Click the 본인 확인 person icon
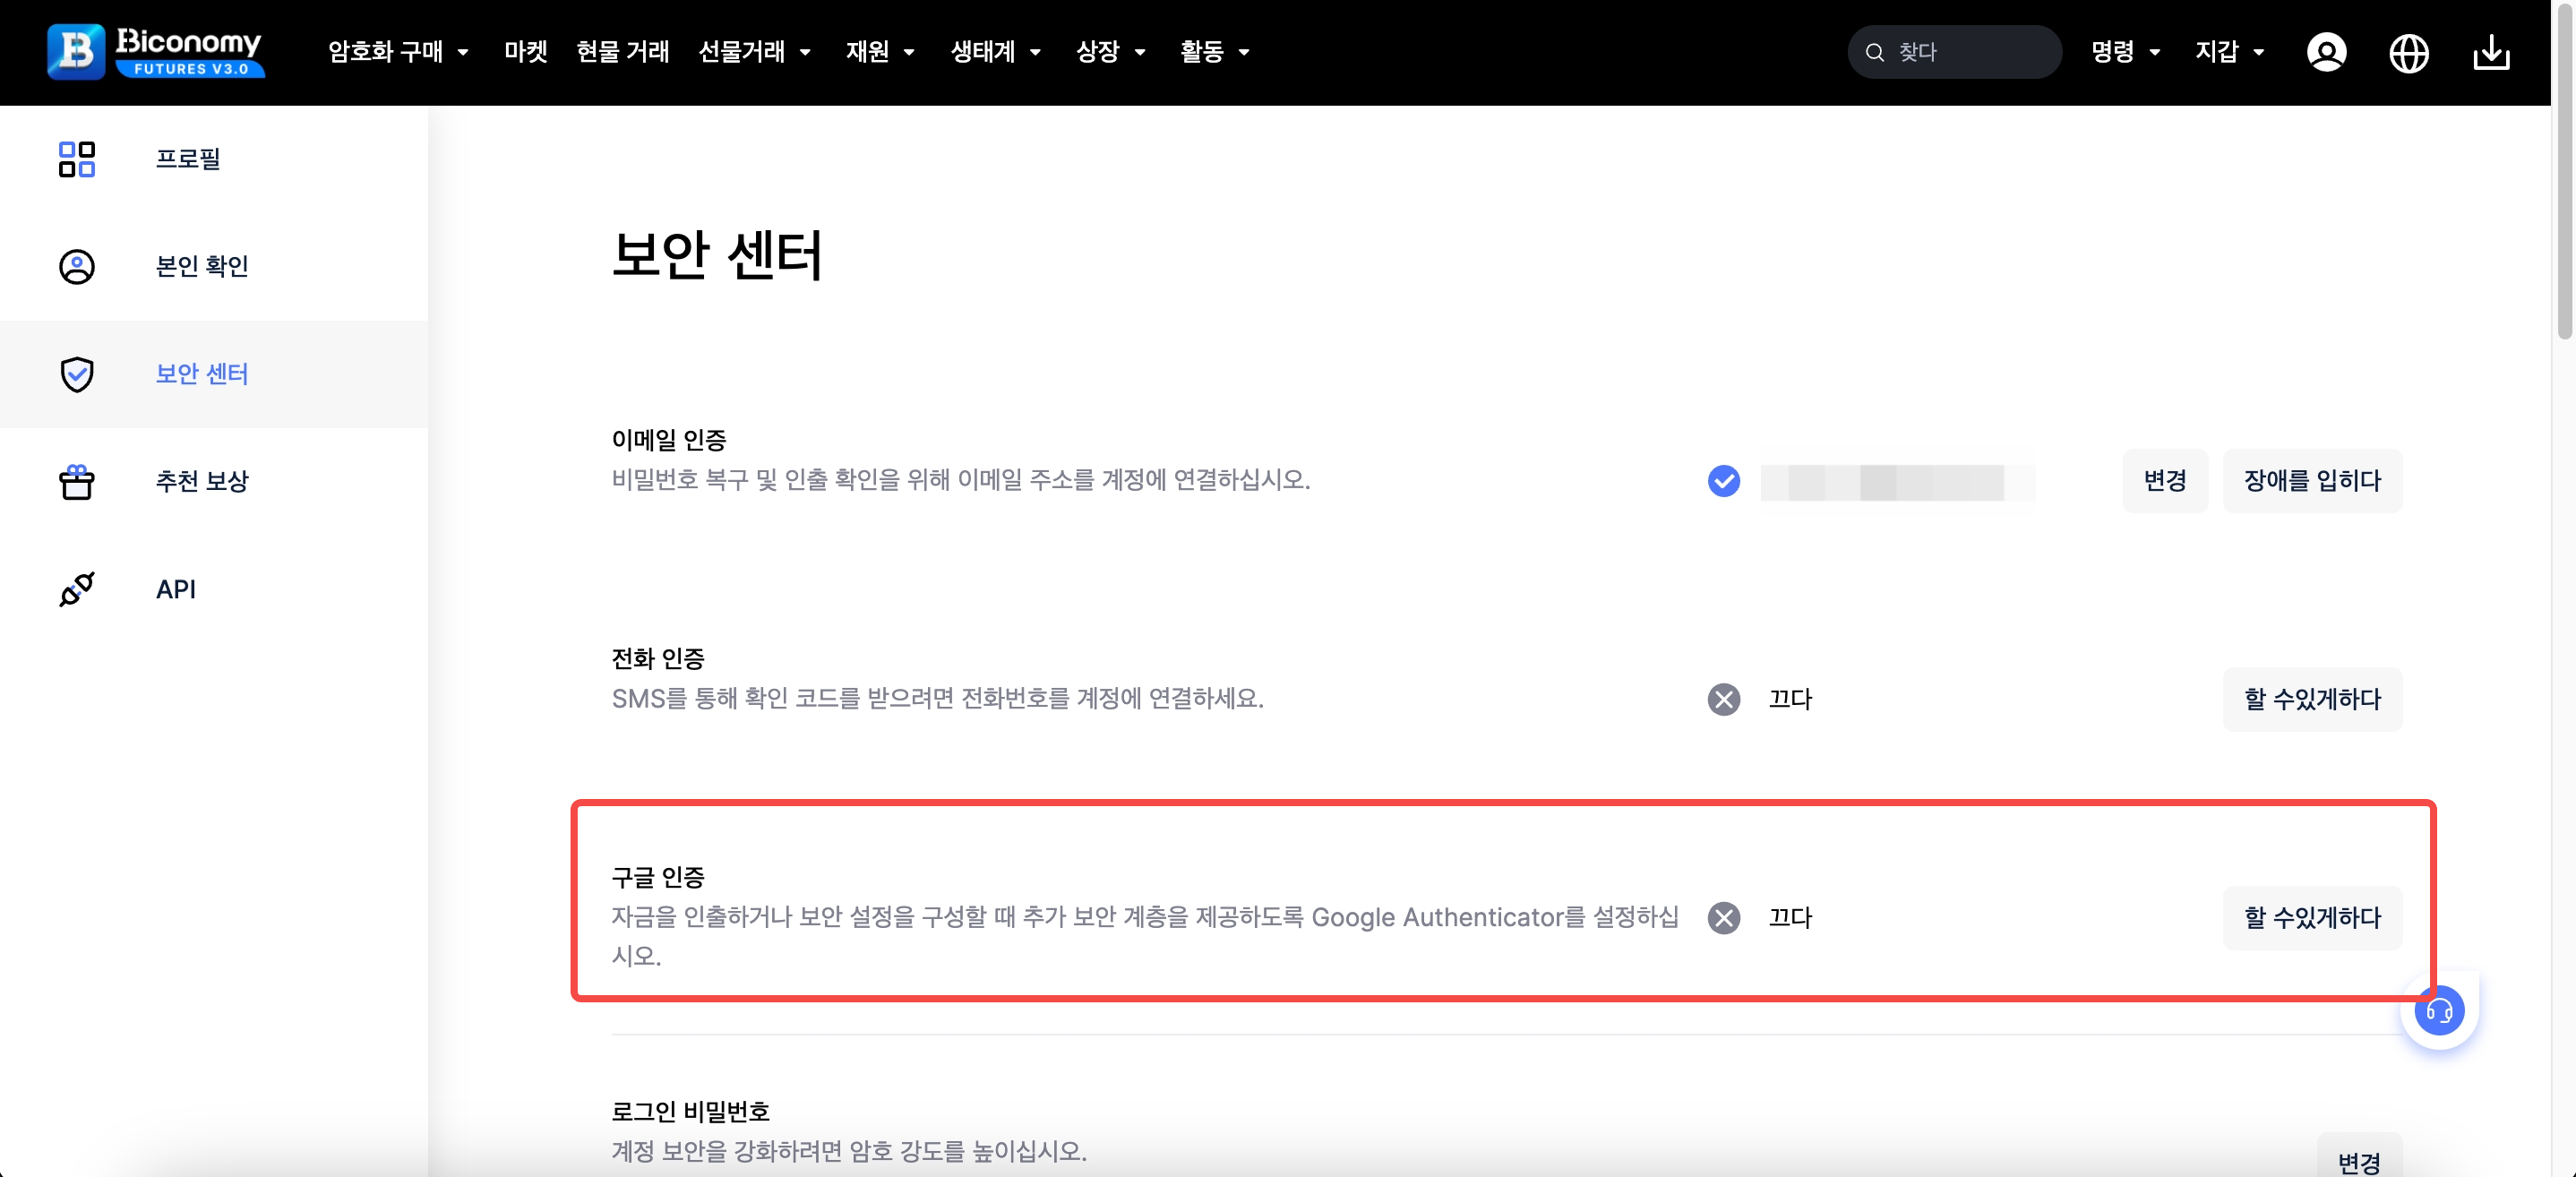2576x1177 pixels. [77, 267]
